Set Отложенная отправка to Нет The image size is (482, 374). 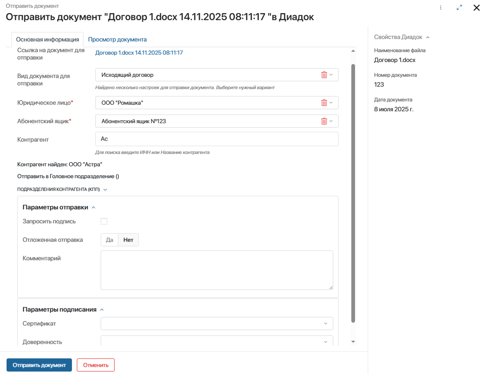(x=129, y=240)
